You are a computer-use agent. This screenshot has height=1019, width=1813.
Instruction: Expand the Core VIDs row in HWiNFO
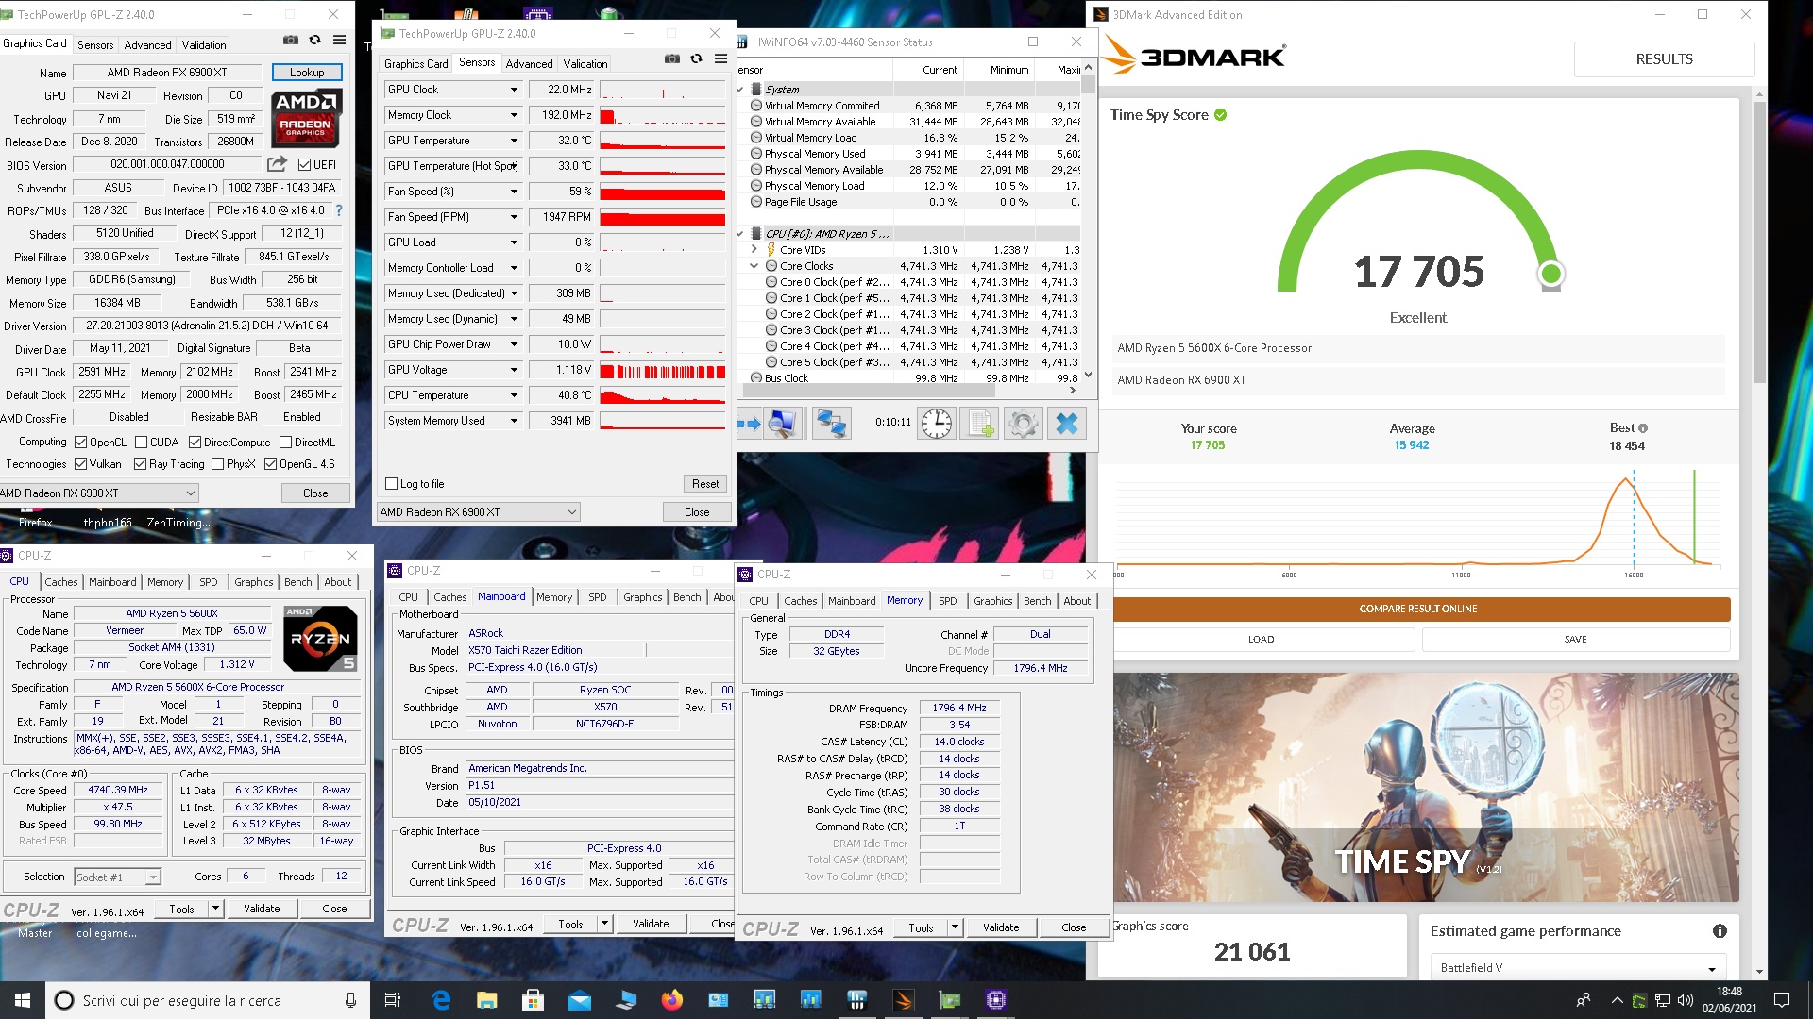click(754, 250)
